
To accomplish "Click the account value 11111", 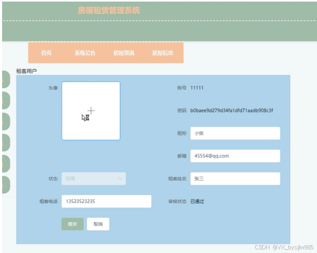I will click(196, 88).
